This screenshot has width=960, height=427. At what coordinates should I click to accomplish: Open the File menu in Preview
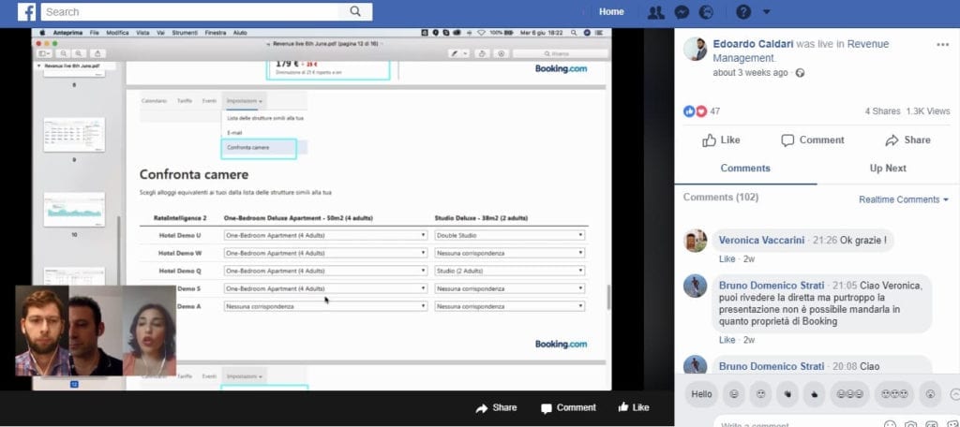[x=95, y=33]
